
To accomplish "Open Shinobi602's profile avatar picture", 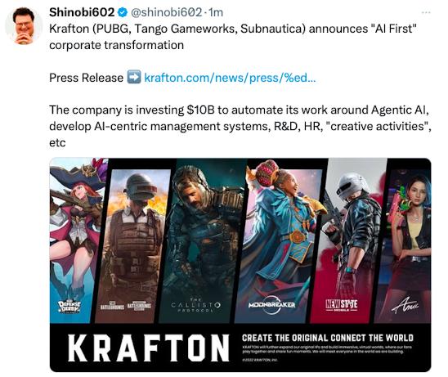I will click(24, 26).
